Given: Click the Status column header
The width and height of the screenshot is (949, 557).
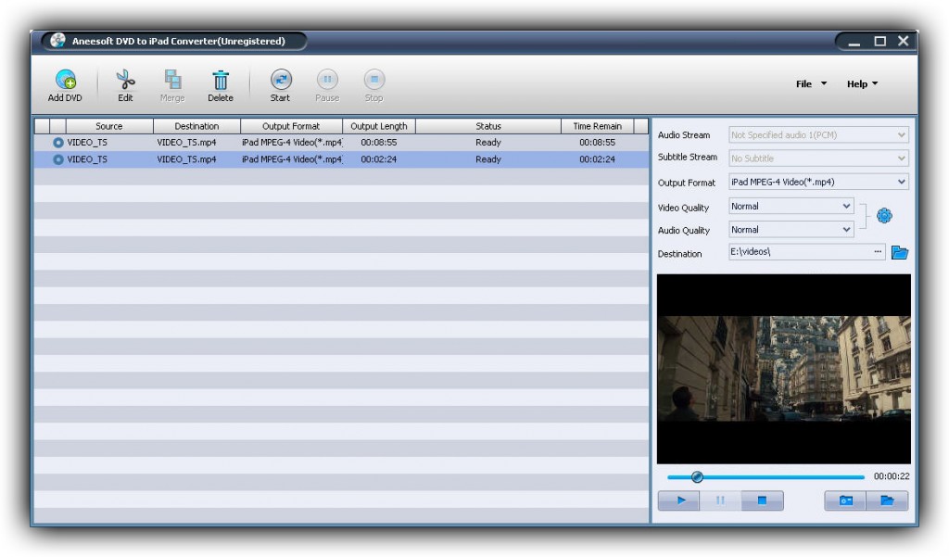Looking at the screenshot, I should (487, 126).
